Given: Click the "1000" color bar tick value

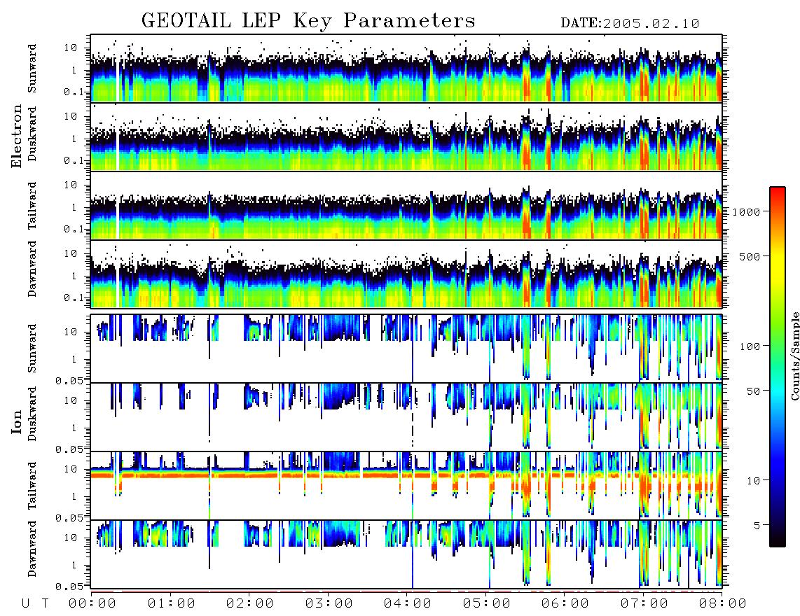Looking at the screenshot, I should click(746, 211).
